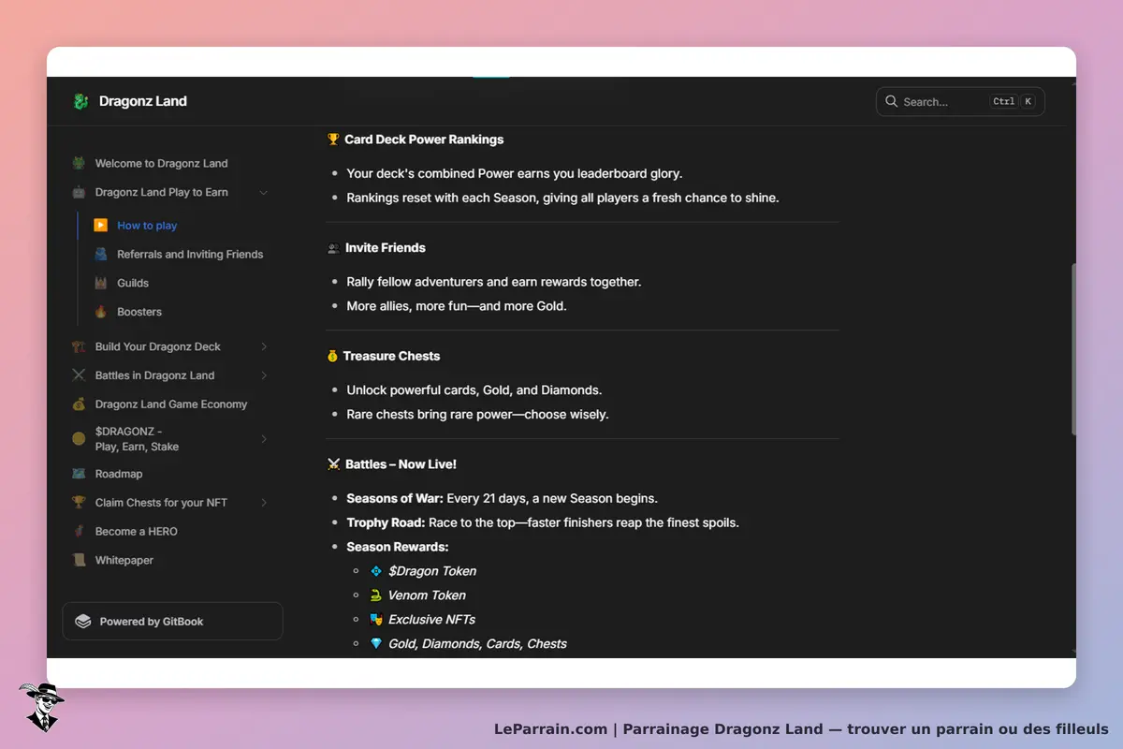Click the GitBook logo icon

pyautogui.click(x=83, y=621)
